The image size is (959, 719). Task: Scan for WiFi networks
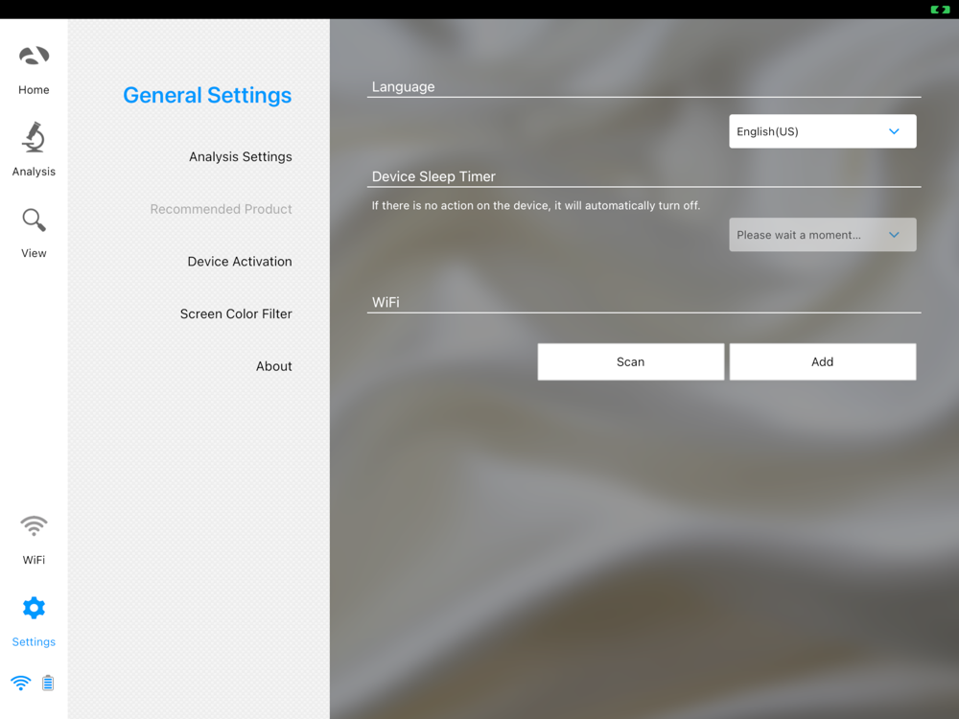click(x=631, y=362)
